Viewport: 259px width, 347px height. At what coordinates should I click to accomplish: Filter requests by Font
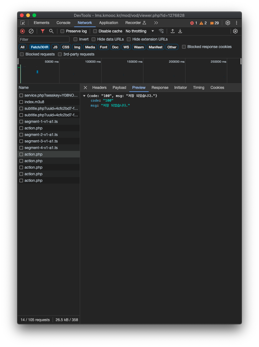(x=103, y=47)
